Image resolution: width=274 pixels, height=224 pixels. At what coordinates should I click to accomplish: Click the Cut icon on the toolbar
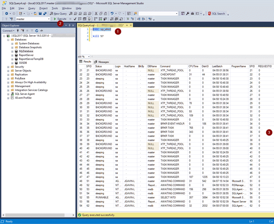click(x=97, y=13)
